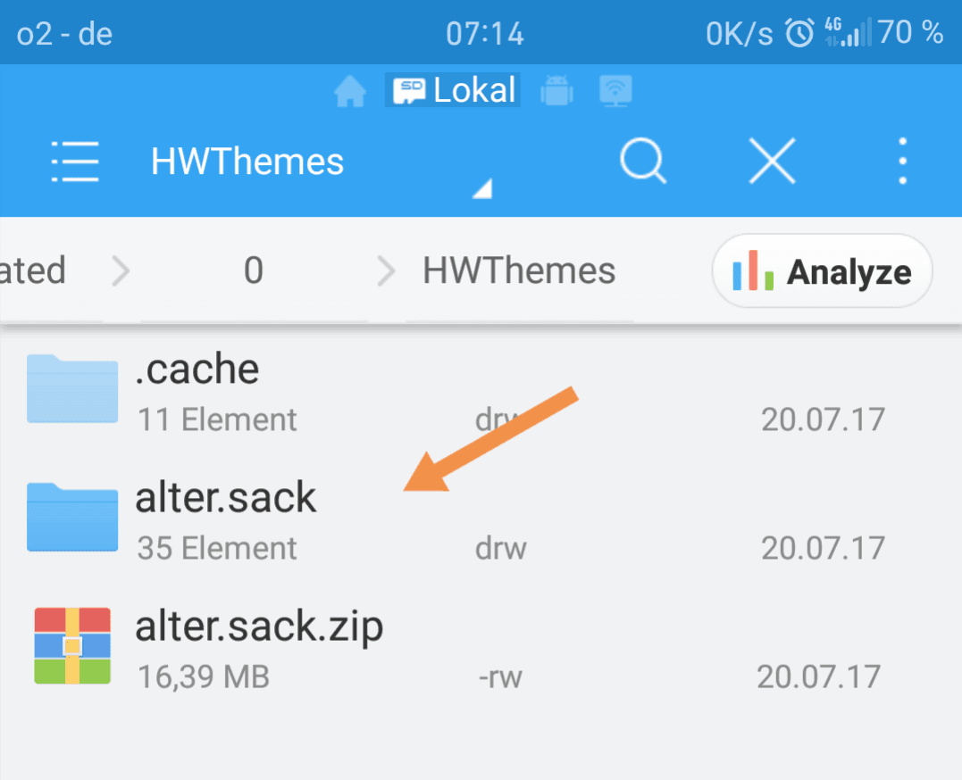Viewport: 962px width, 780px height.
Task: Select the HWThemes breadcrumb segment
Action: [x=519, y=270]
